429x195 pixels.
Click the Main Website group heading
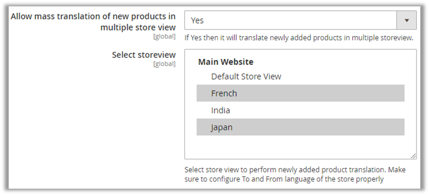click(x=226, y=62)
